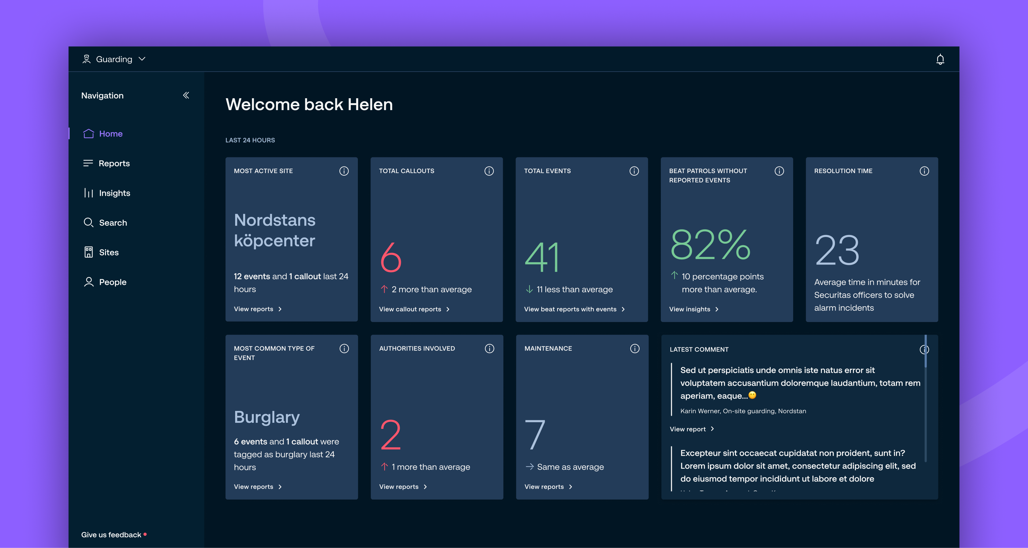
Task: Open the People navigation item
Action: click(x=112, y=282)
